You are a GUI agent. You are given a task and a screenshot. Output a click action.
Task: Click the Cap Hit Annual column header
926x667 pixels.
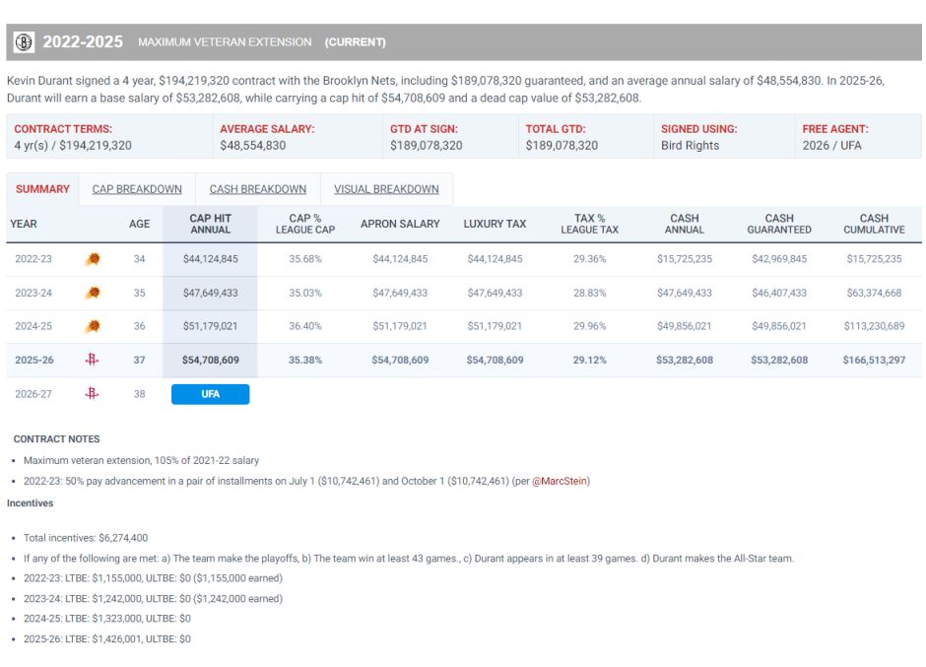[x=210, y=224]
